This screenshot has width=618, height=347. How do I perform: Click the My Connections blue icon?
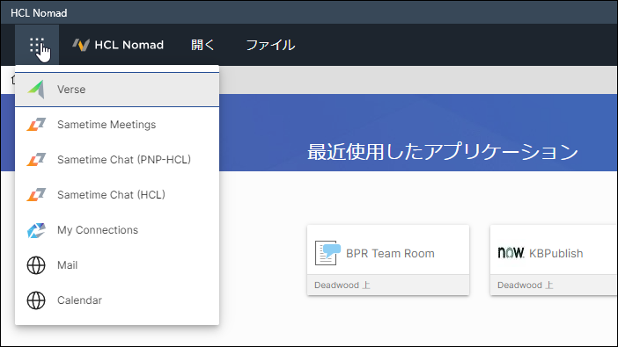(36, 230)
